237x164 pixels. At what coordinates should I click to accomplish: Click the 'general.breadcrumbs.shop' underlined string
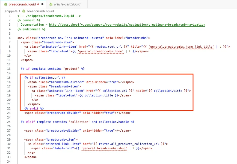104,148
